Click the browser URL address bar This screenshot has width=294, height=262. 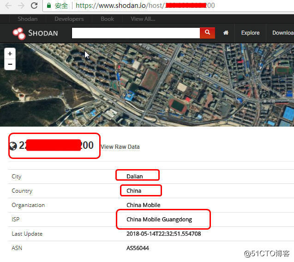(x=169, y=6)
